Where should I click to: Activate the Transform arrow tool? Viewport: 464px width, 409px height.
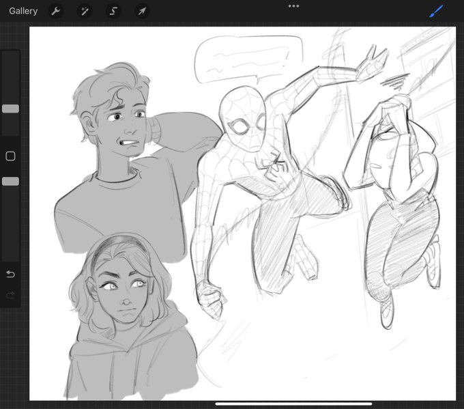[x=142, y=12]
